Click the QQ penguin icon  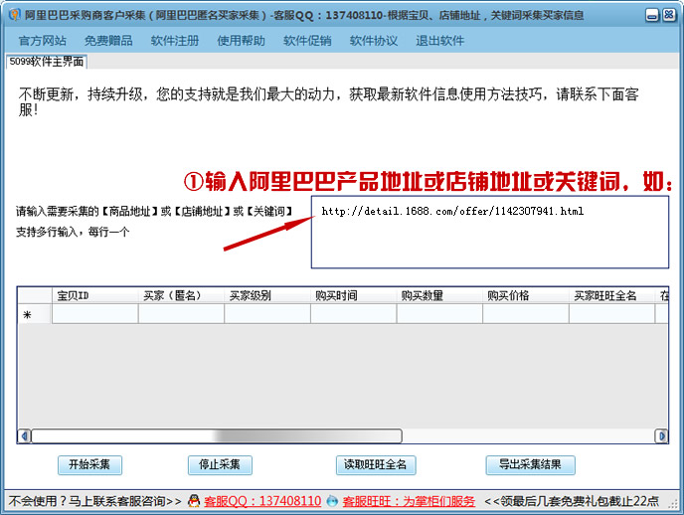click(194, 501)
